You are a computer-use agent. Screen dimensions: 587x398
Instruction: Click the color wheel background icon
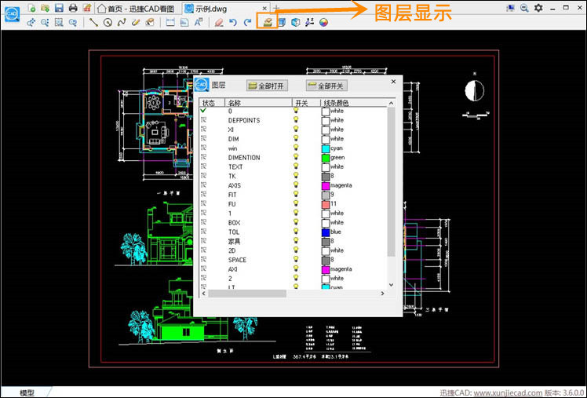[323, 23]
